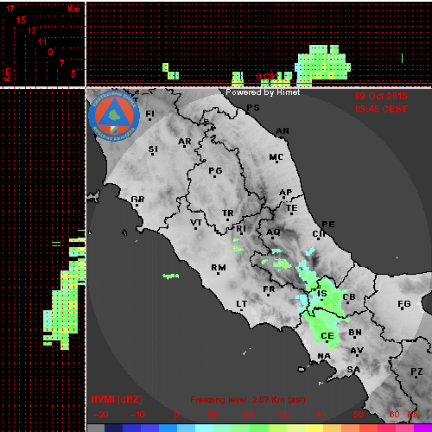Click the 03:45 CEST timestamp
The width and height of the screenshot is (432, 432).
[381, 109]
